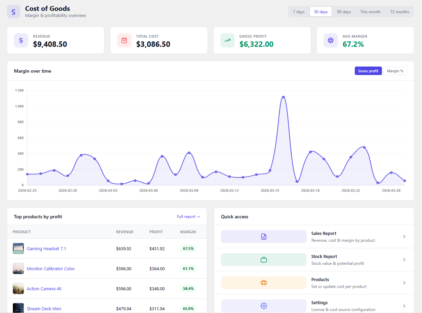Click the Products package icon
422x313 pixels.
point(263,282)
